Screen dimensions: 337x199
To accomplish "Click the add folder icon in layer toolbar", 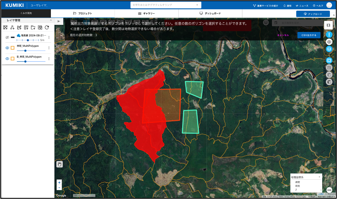I will (x=33, y=27).
